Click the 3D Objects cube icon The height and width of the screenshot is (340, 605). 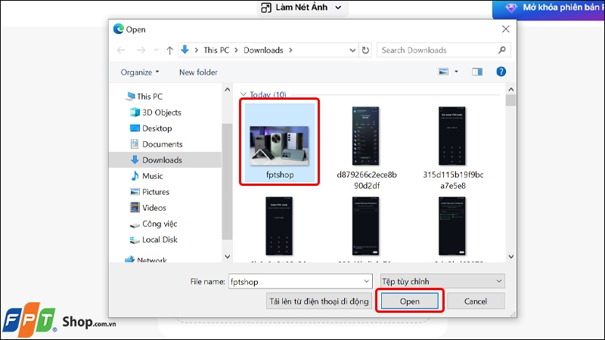pyautogui.click(x=135, y=112)
